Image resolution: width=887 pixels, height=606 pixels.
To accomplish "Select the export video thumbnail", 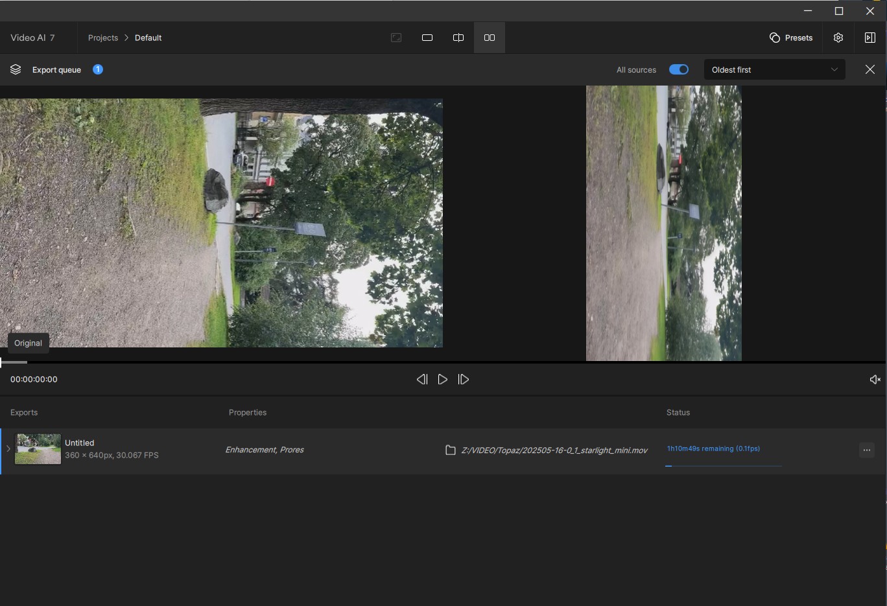I will (38, 449).
